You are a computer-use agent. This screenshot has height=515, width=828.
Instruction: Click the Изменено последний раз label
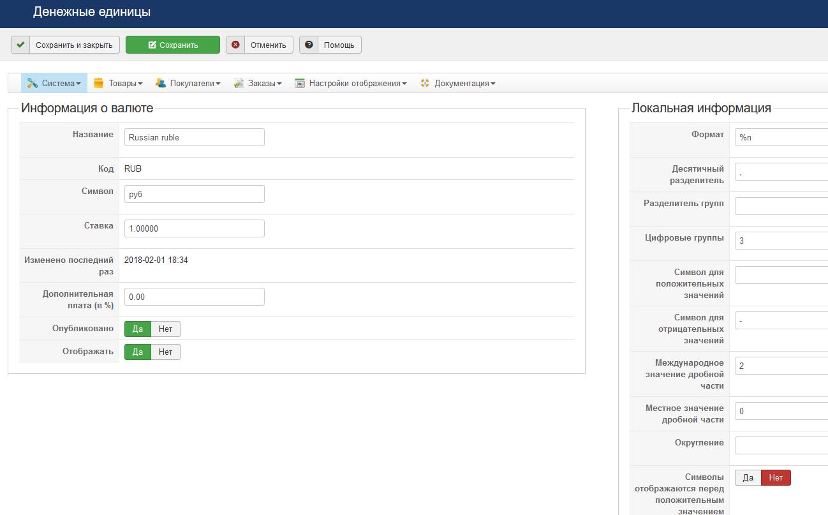point(69,266)
